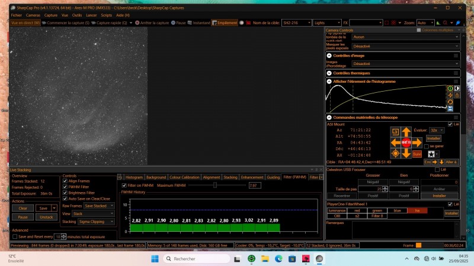The width and height of the screenshot is (474, 266).
Task: Open the Lights frame type dropdown
Action: click(x=327, y=23)
